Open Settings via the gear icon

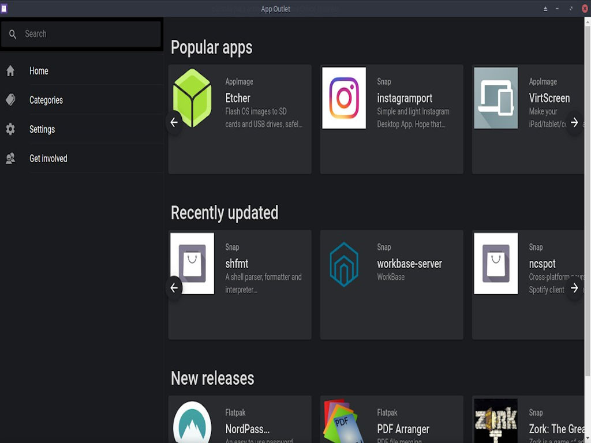(10, 129)
